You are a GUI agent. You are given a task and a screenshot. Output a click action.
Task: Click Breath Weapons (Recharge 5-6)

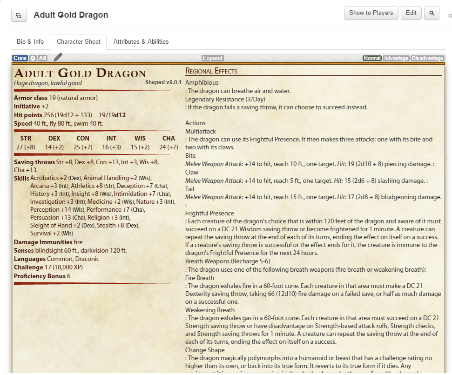[228, 261]
